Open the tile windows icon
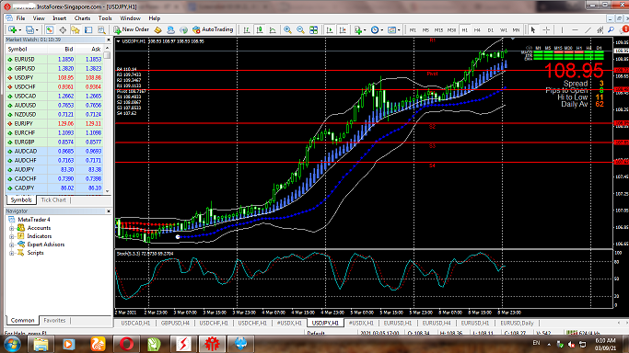This screenshot has width=629, height=353. tap(314, 30)
